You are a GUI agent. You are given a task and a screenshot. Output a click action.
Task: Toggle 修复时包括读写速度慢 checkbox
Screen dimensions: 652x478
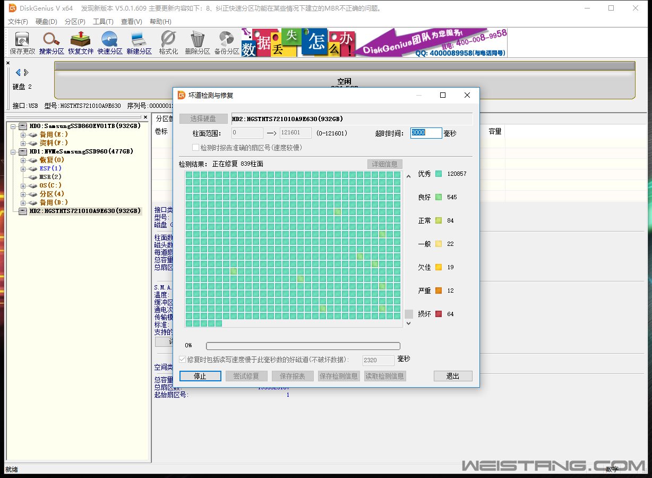click(183, 359)
